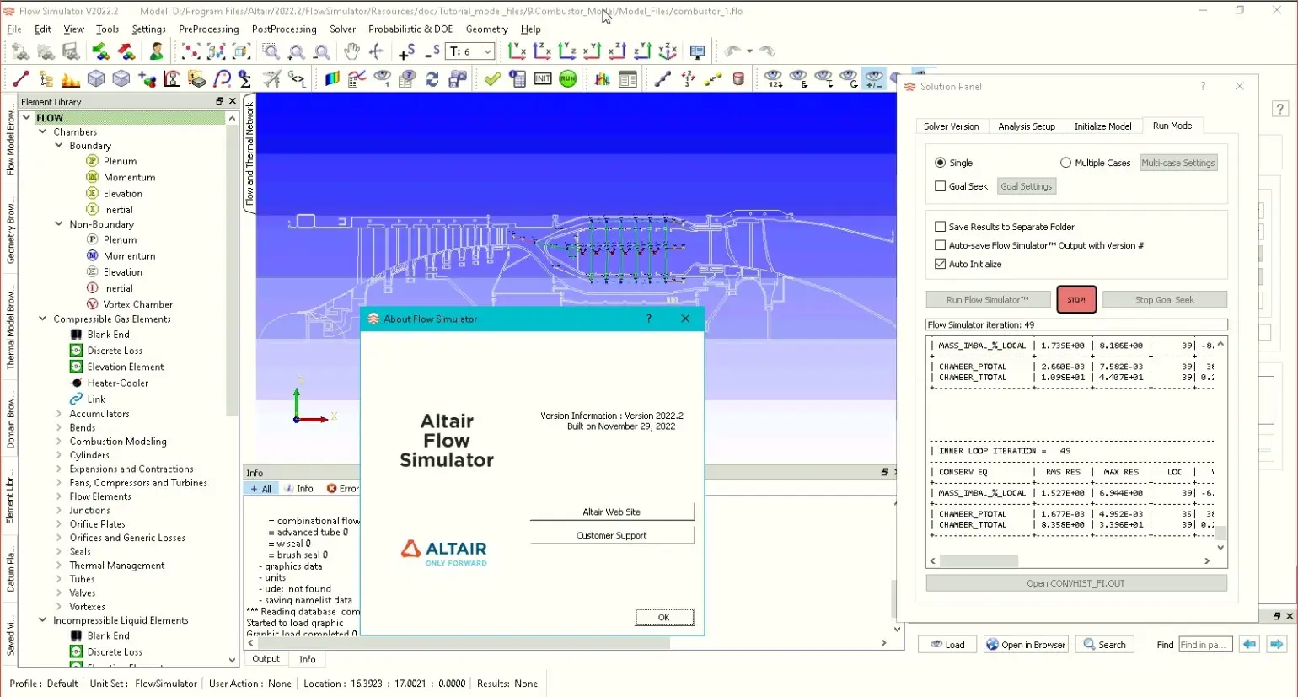This screenshot has height=697, width=1298.
Task: Click the sigma summation info icon
Action: point(245,79)
